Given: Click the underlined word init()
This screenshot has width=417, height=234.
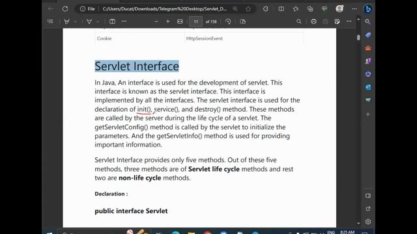Looking at the screenshot, I should (144, 109).
